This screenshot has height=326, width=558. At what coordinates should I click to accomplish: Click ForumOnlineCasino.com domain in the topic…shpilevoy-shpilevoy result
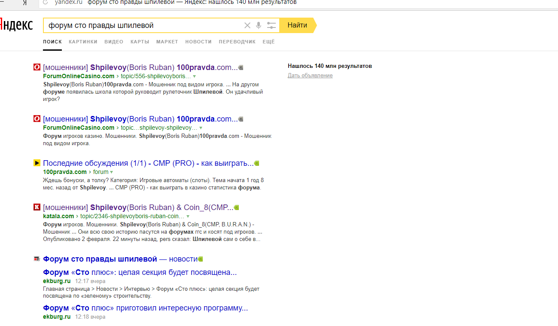pyautogui.click(x=79, y=128)
